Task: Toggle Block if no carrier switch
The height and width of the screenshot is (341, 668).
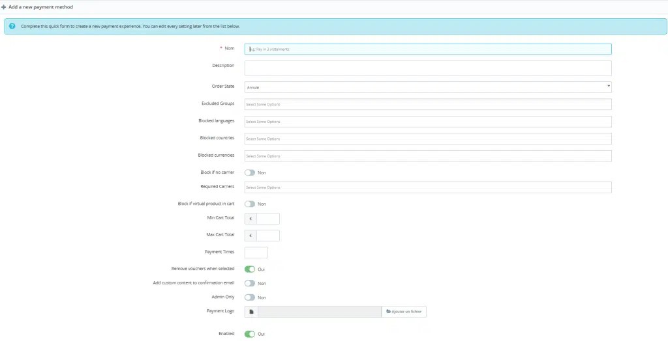Action: [250, 172]
